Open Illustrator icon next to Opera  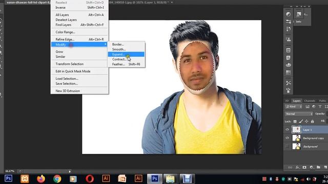point(106,178)
